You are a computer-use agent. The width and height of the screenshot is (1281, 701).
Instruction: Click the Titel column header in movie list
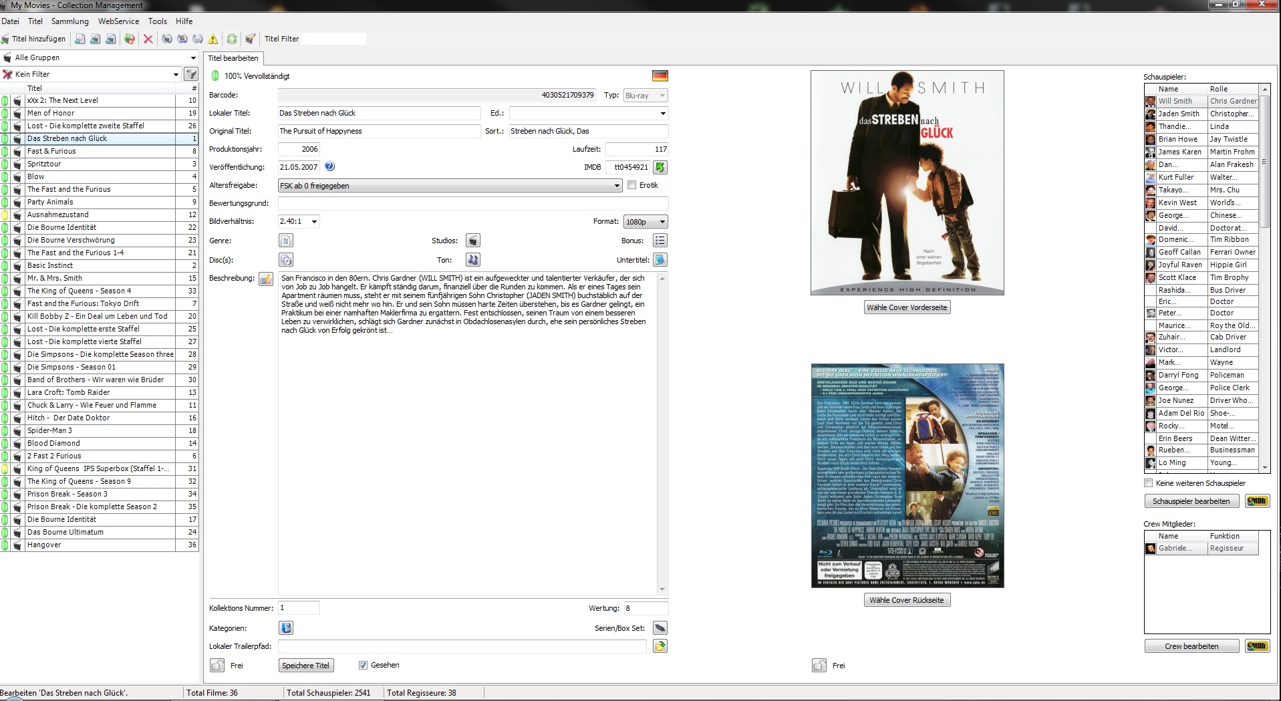click(100, 88)
